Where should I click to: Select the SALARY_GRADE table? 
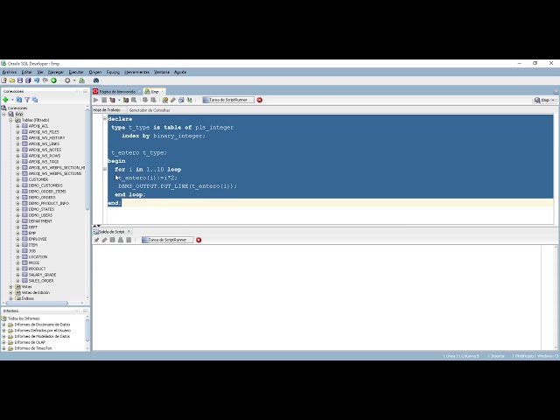[42, 275]
